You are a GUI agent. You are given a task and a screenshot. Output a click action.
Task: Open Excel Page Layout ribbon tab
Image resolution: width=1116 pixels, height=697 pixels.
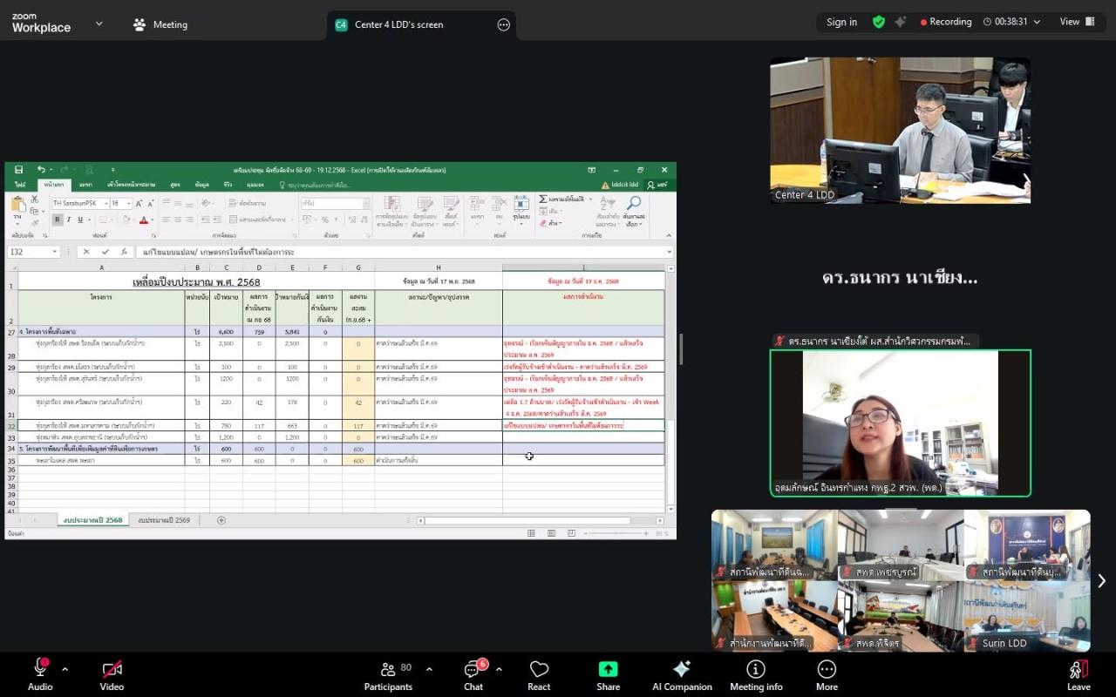131,185
